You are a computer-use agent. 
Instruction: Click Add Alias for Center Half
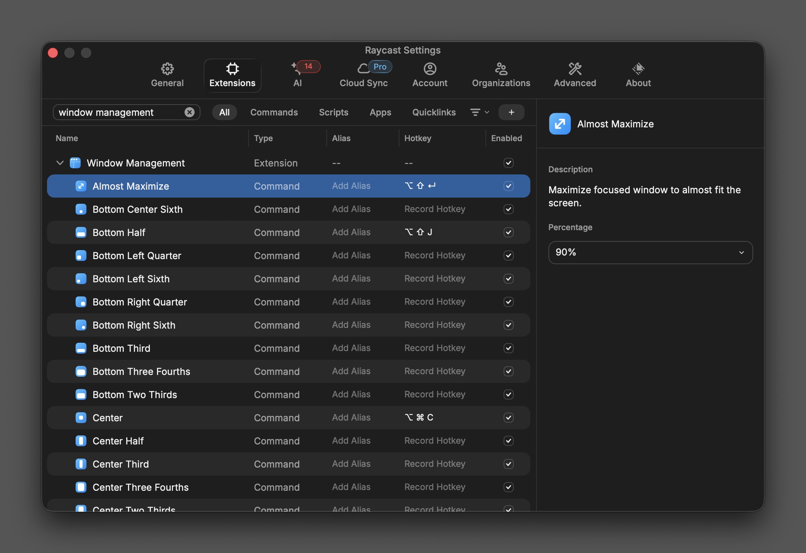(x=351, y=441)
